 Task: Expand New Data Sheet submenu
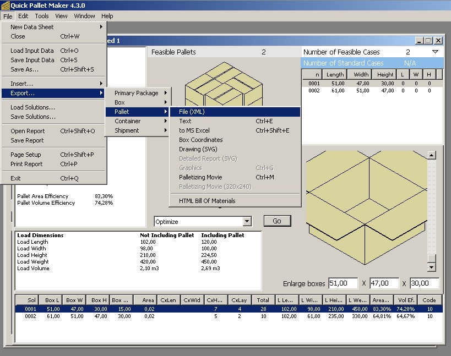[53, 27]
